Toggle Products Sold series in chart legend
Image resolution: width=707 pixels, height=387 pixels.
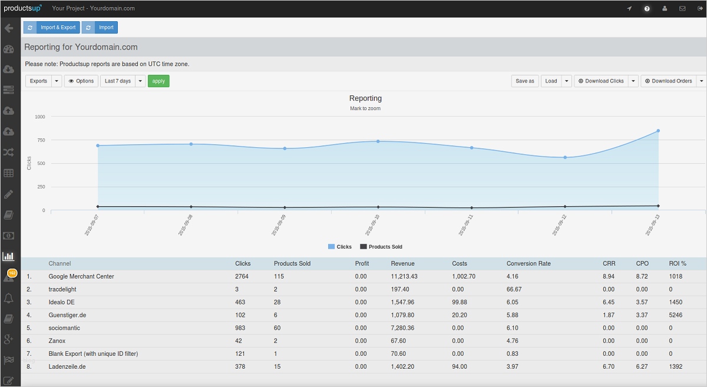pyautogui.click(x=381, y=247)
